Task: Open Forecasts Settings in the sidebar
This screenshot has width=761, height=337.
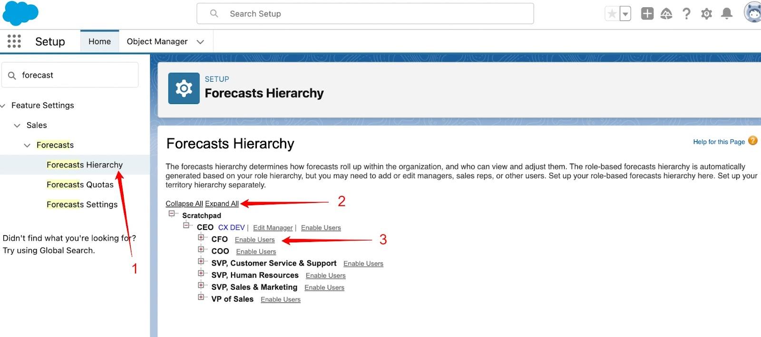Action: (82, 204)
